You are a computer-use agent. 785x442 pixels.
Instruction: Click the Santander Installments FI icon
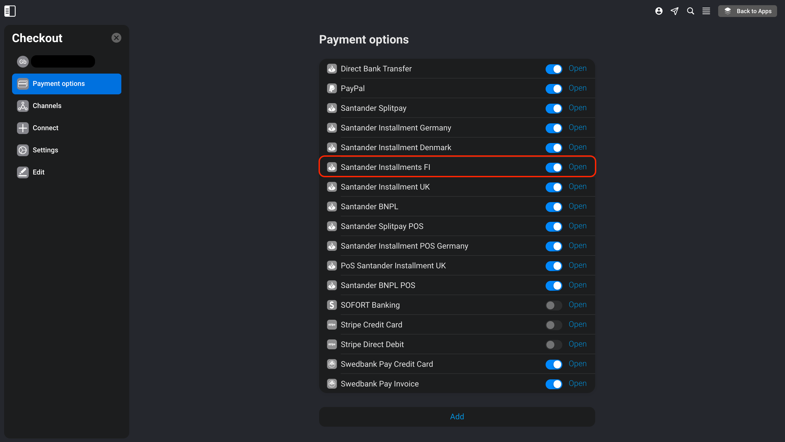332,167
